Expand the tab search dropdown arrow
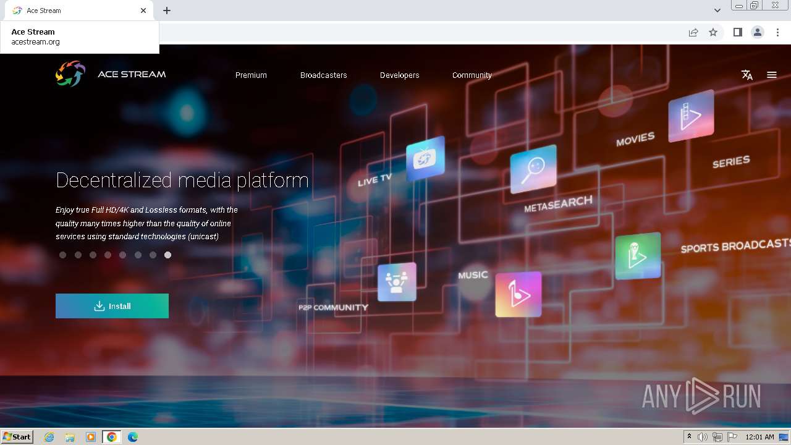Screen dimensions: 791x445 pyautogui.click(x=717, y=11)
